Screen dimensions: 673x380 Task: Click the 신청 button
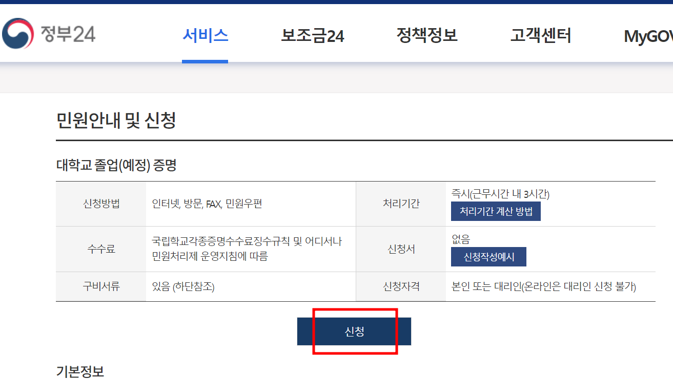pos(354,331)
